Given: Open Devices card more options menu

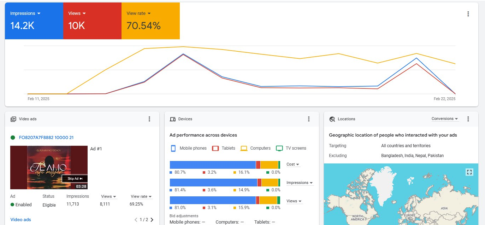Looking at the screenshot, I should coord(309,119).
